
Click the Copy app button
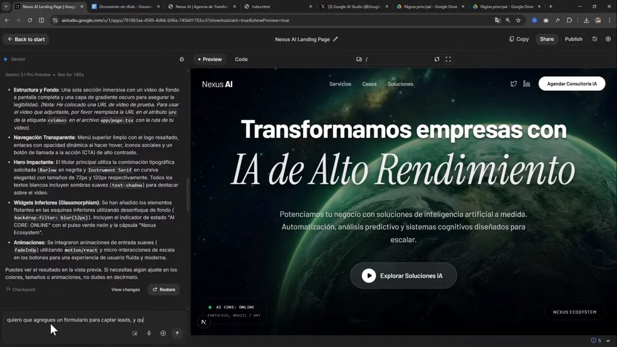tap(519, 39)
